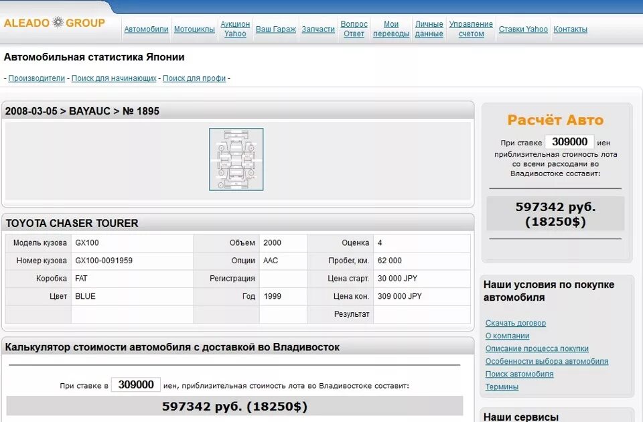Click the bid field in Расчёт Авто panel
The width and height of the screenshot is (643, 422).
569,142
